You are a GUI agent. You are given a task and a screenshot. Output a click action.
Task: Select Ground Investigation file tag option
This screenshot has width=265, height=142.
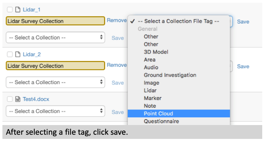point(170,75)
